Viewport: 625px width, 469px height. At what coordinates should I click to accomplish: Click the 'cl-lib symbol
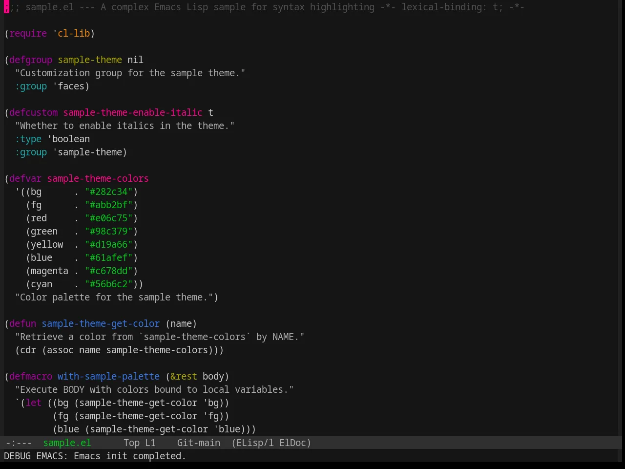point(71,33)
